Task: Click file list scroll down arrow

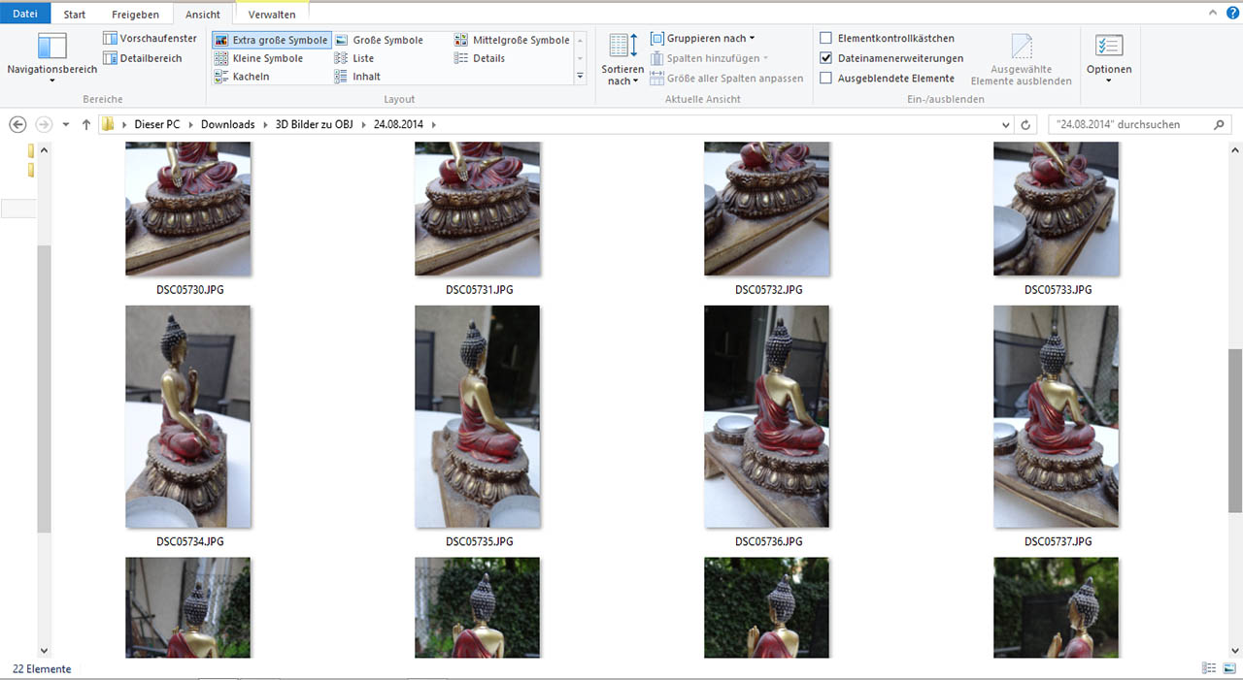Action: tap(1235, 650)
